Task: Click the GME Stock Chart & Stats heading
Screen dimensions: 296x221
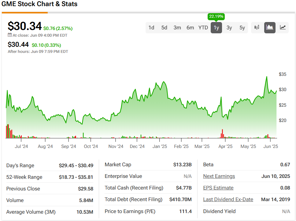Action: pos(39,4)
